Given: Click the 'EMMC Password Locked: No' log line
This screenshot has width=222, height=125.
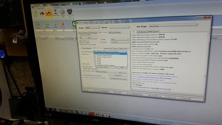Looking at the screenshot, I should point(141,47).
